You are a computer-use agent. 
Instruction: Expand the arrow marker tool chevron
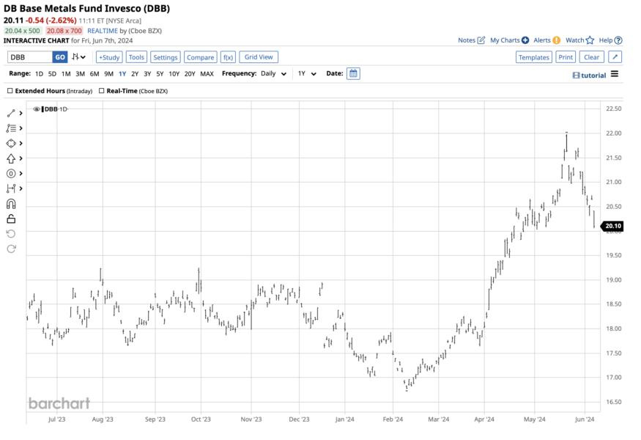click(21, 159)
